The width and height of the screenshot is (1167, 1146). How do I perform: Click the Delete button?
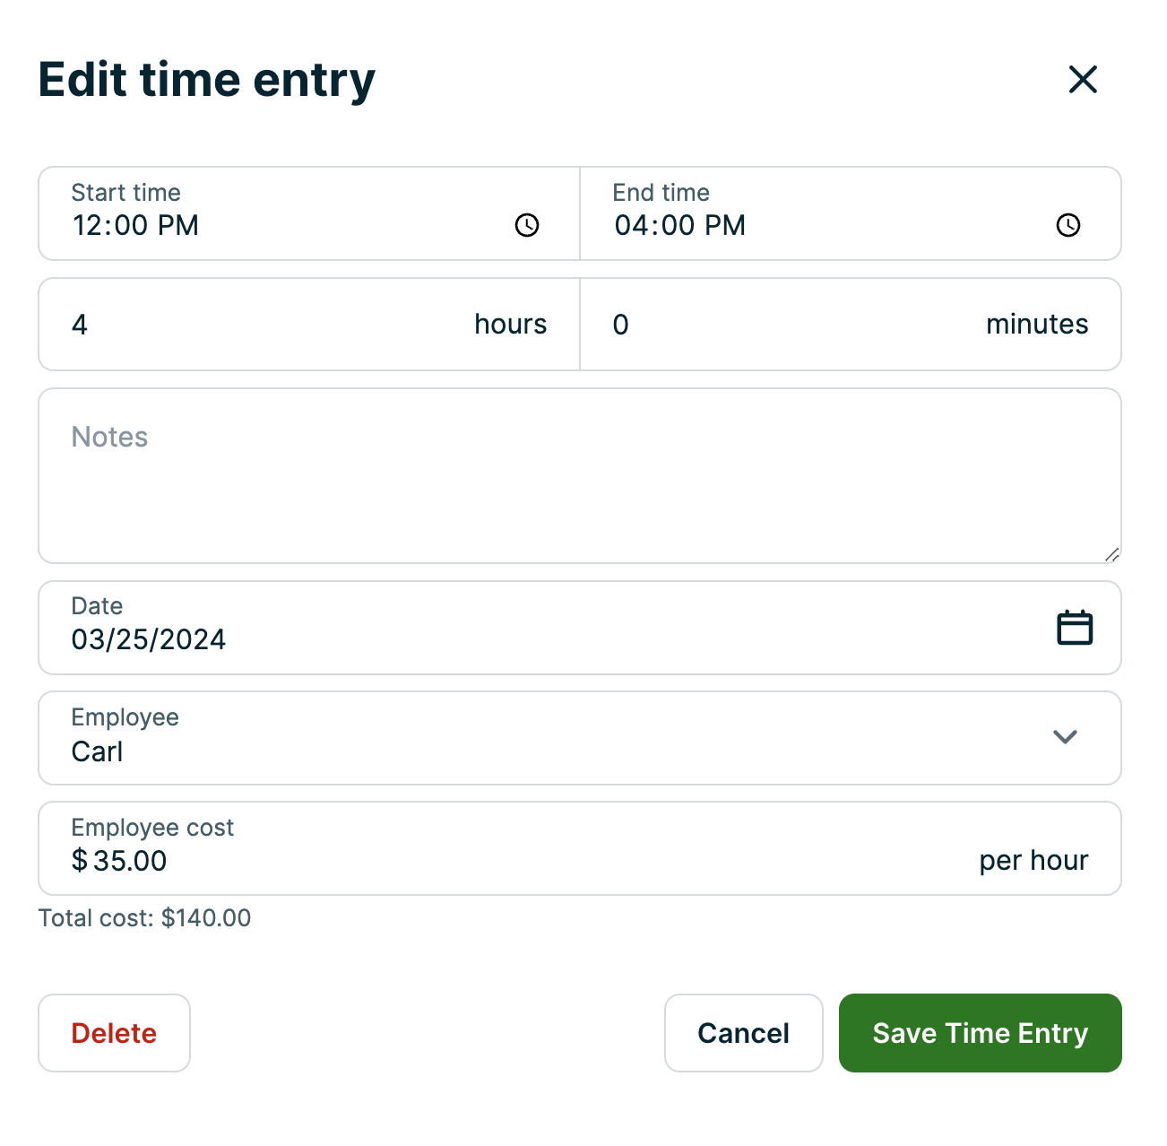114,1033
